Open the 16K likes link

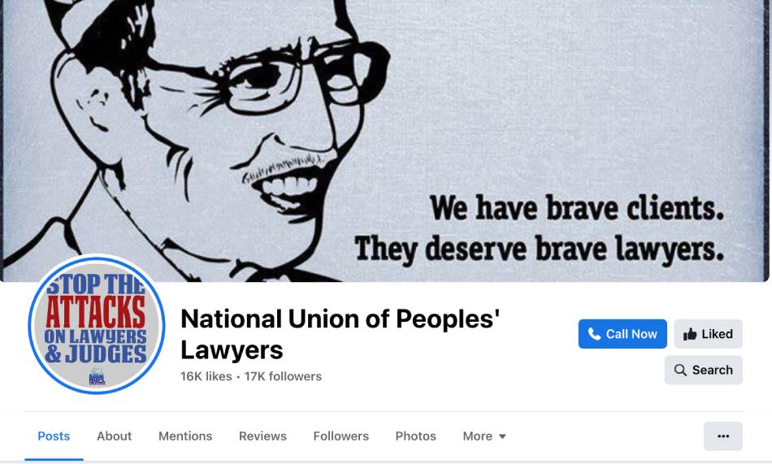click(206, 376)
